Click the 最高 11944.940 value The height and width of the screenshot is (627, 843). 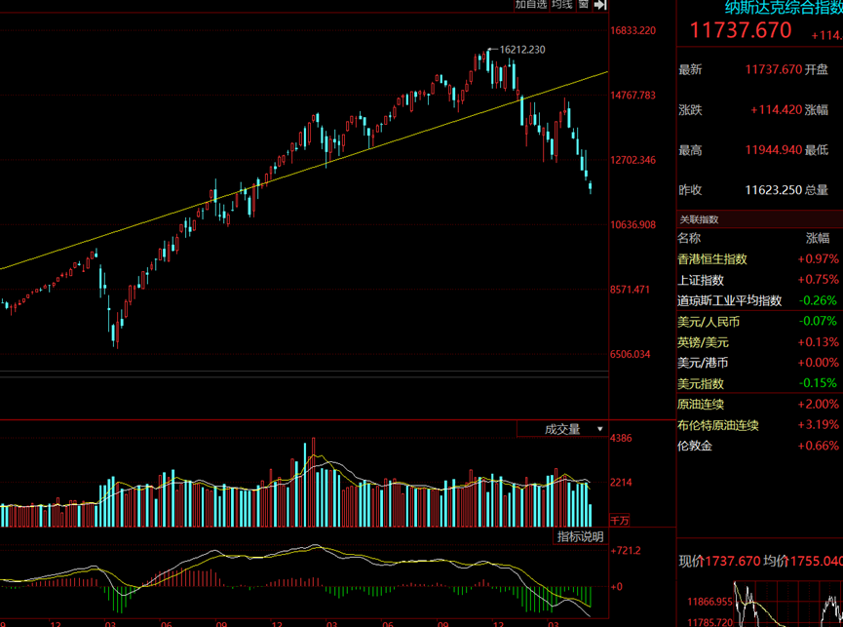[x=774, y=150]
